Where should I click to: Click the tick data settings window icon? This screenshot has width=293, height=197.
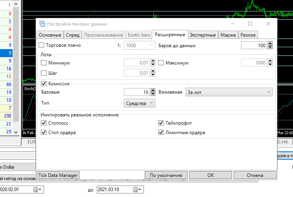(x=42, y=24)
